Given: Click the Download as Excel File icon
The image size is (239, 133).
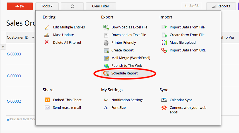Looking at the screenshot, I should point(106,27).
